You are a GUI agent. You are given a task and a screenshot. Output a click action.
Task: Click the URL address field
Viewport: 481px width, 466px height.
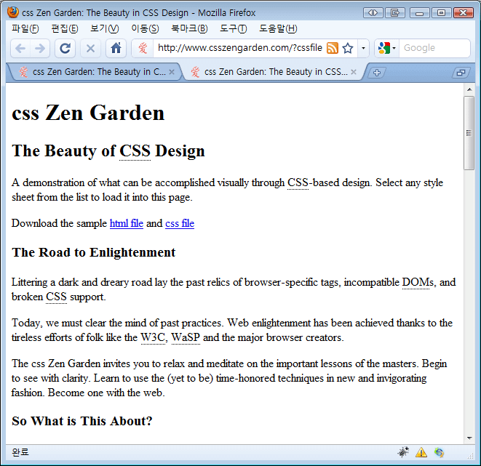click(240, 48)
